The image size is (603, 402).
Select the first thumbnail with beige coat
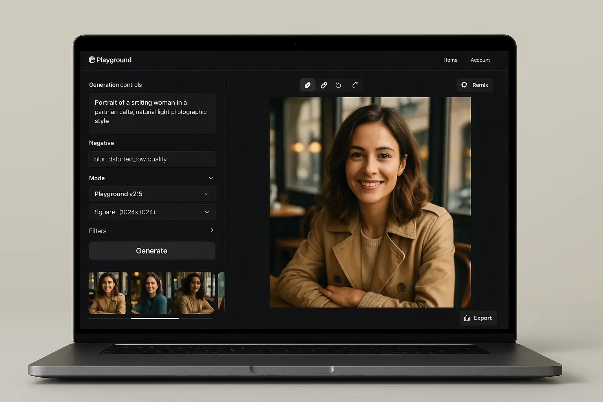(x=108, y=293)
